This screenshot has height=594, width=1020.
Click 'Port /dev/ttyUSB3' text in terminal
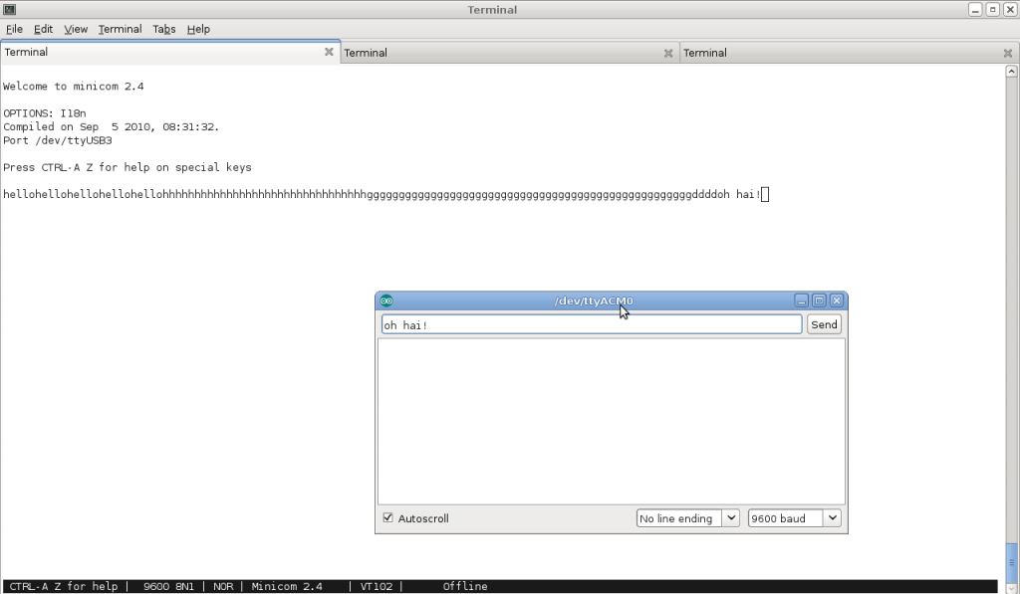click(x=58, y=140)
